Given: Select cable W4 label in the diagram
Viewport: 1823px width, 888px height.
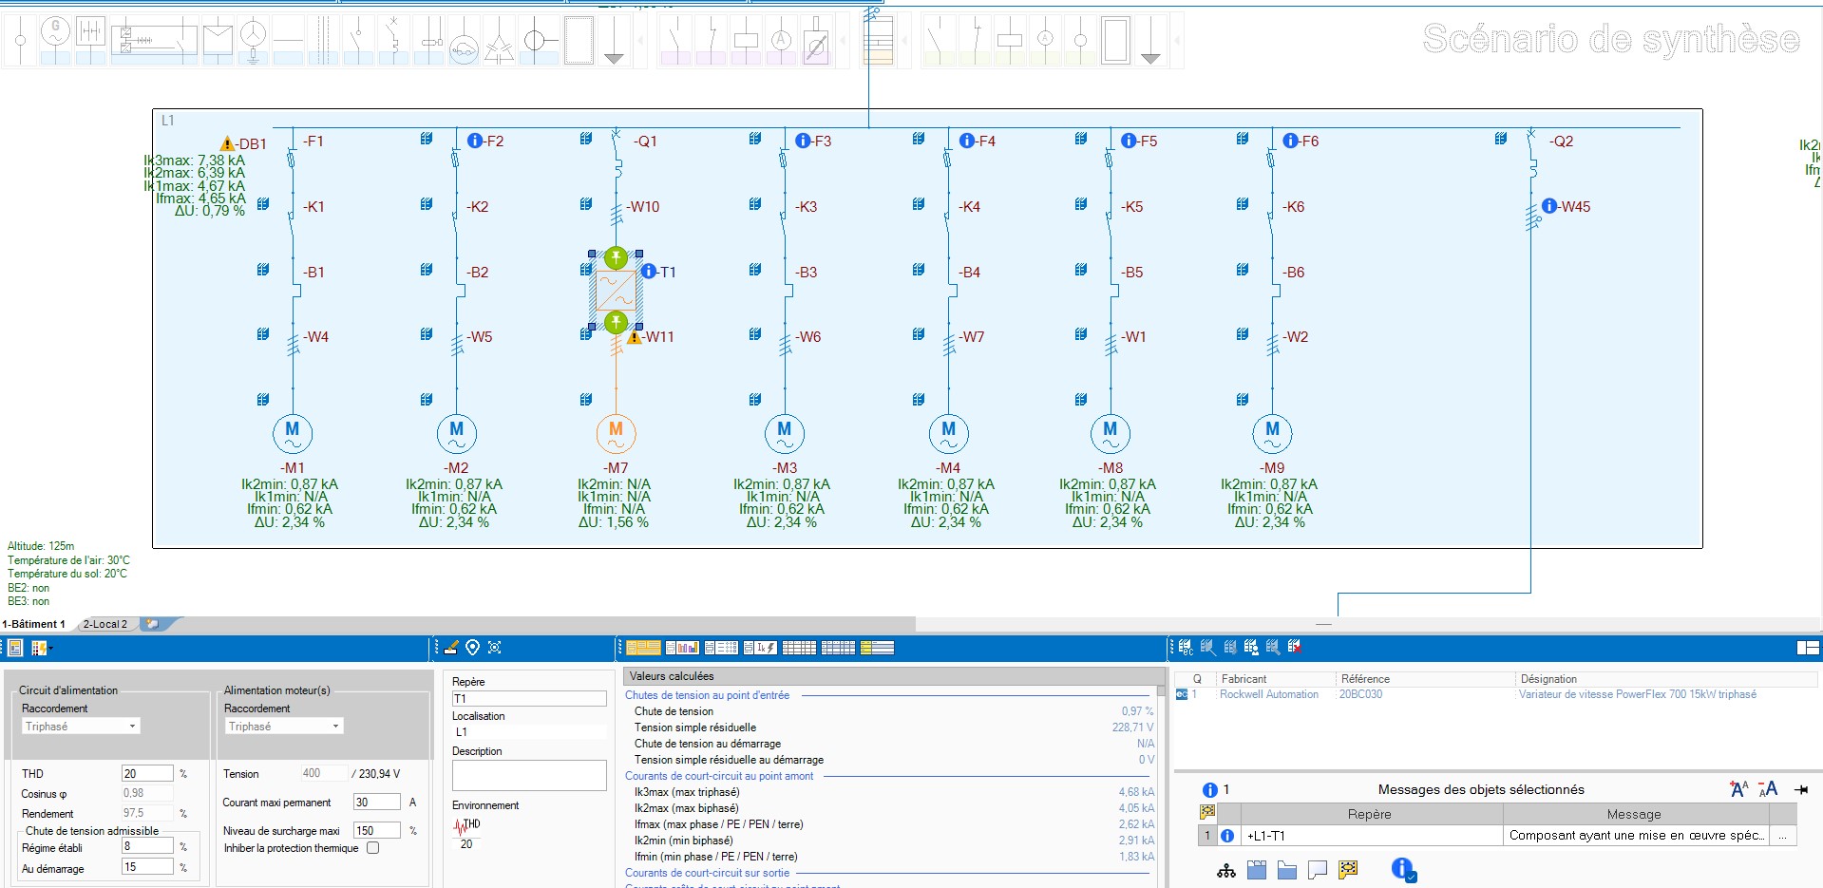Looking at the screenshot, I should point(317,337).
